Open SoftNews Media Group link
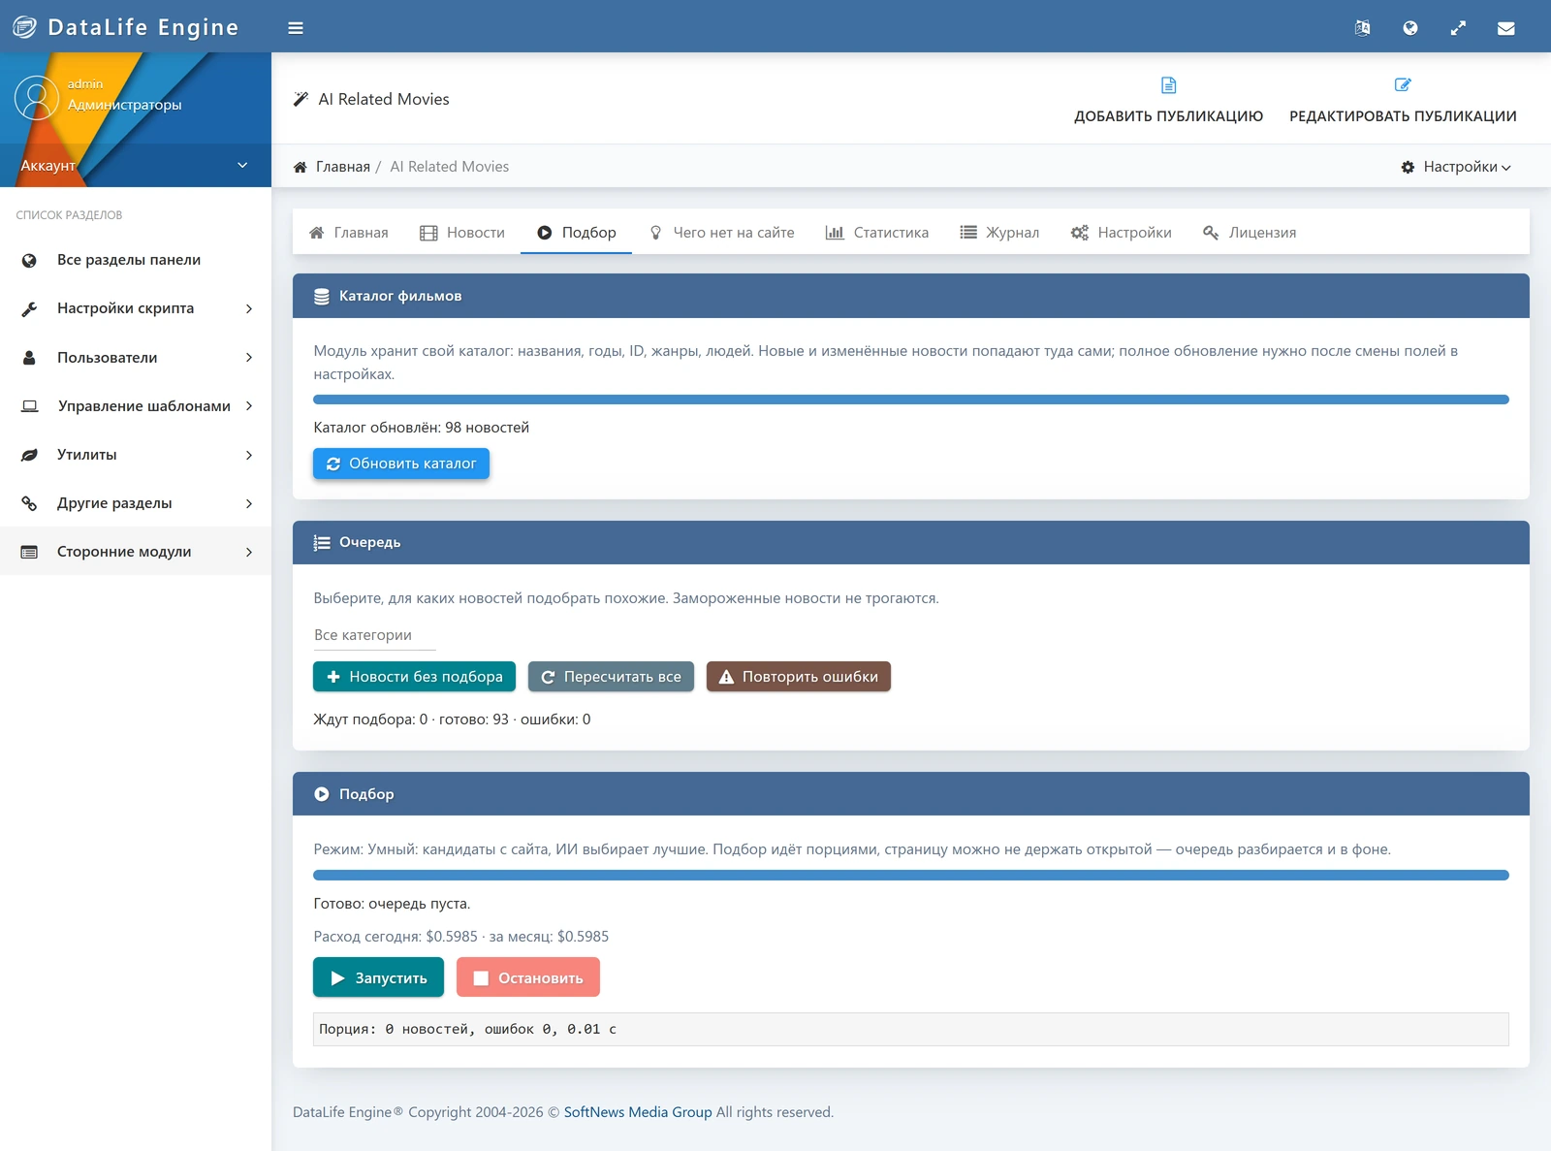The width and height of the screenshot is (1551, 1151). (638, 1112)
